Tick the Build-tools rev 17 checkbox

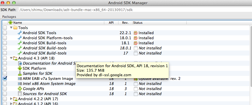point(5,53)
